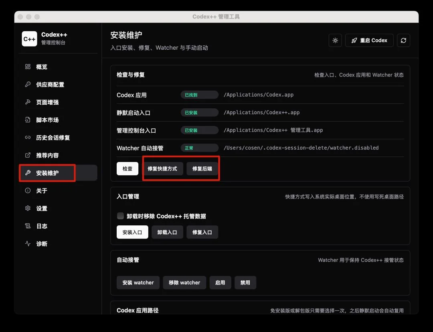433x332 pixels.
Task: Click the 安装 watcher button
Action: pyautogui.click(x=138, y=282)
